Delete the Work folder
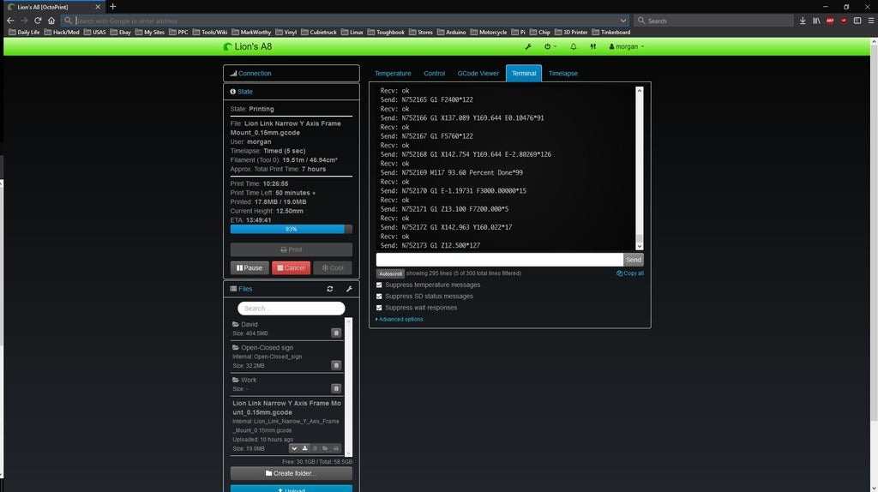This screenshot has width=878, height=492. pos(336,388)
